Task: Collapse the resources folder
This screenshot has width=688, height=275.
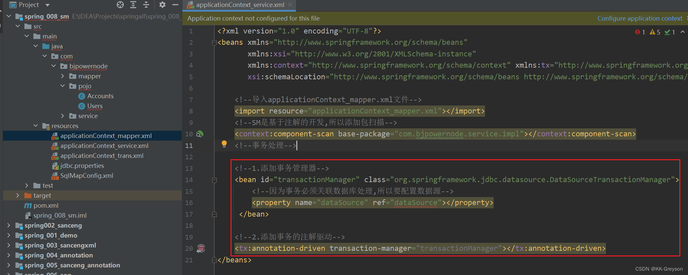Action: 36,126
